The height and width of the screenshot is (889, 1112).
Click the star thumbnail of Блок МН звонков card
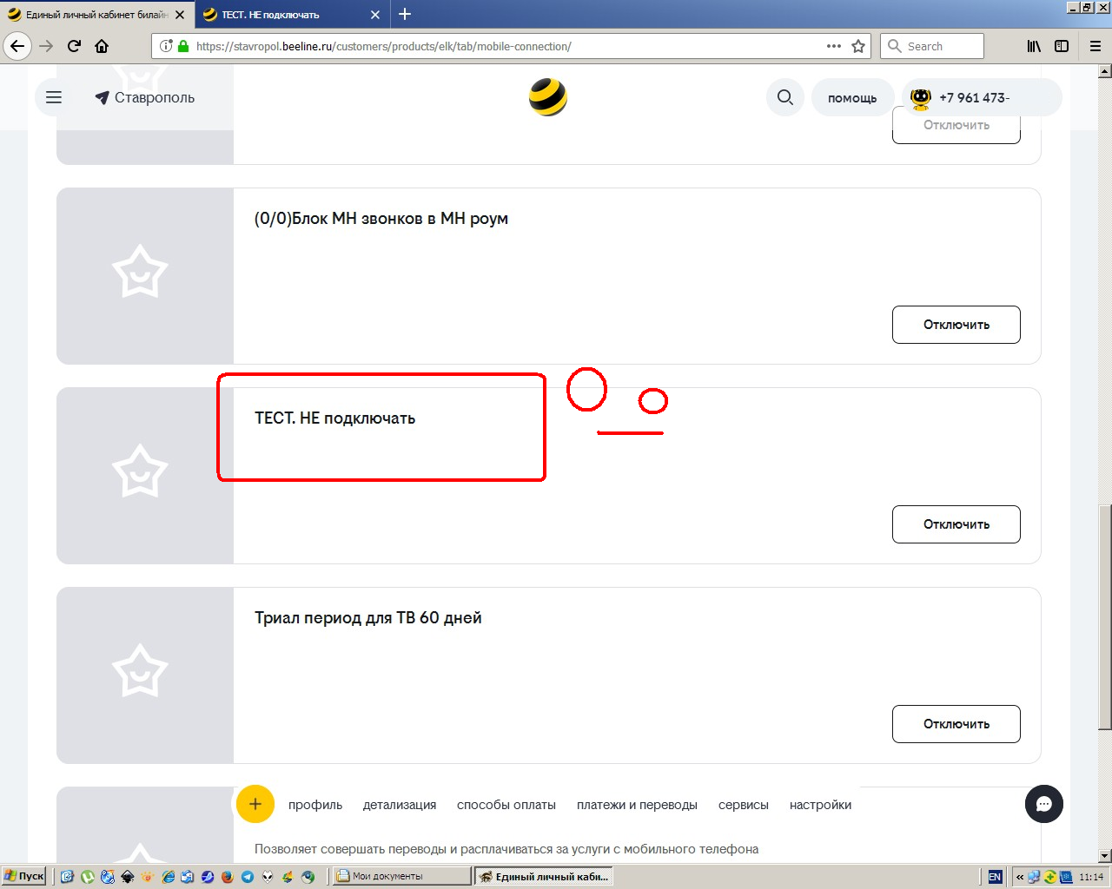coord(140,271)
